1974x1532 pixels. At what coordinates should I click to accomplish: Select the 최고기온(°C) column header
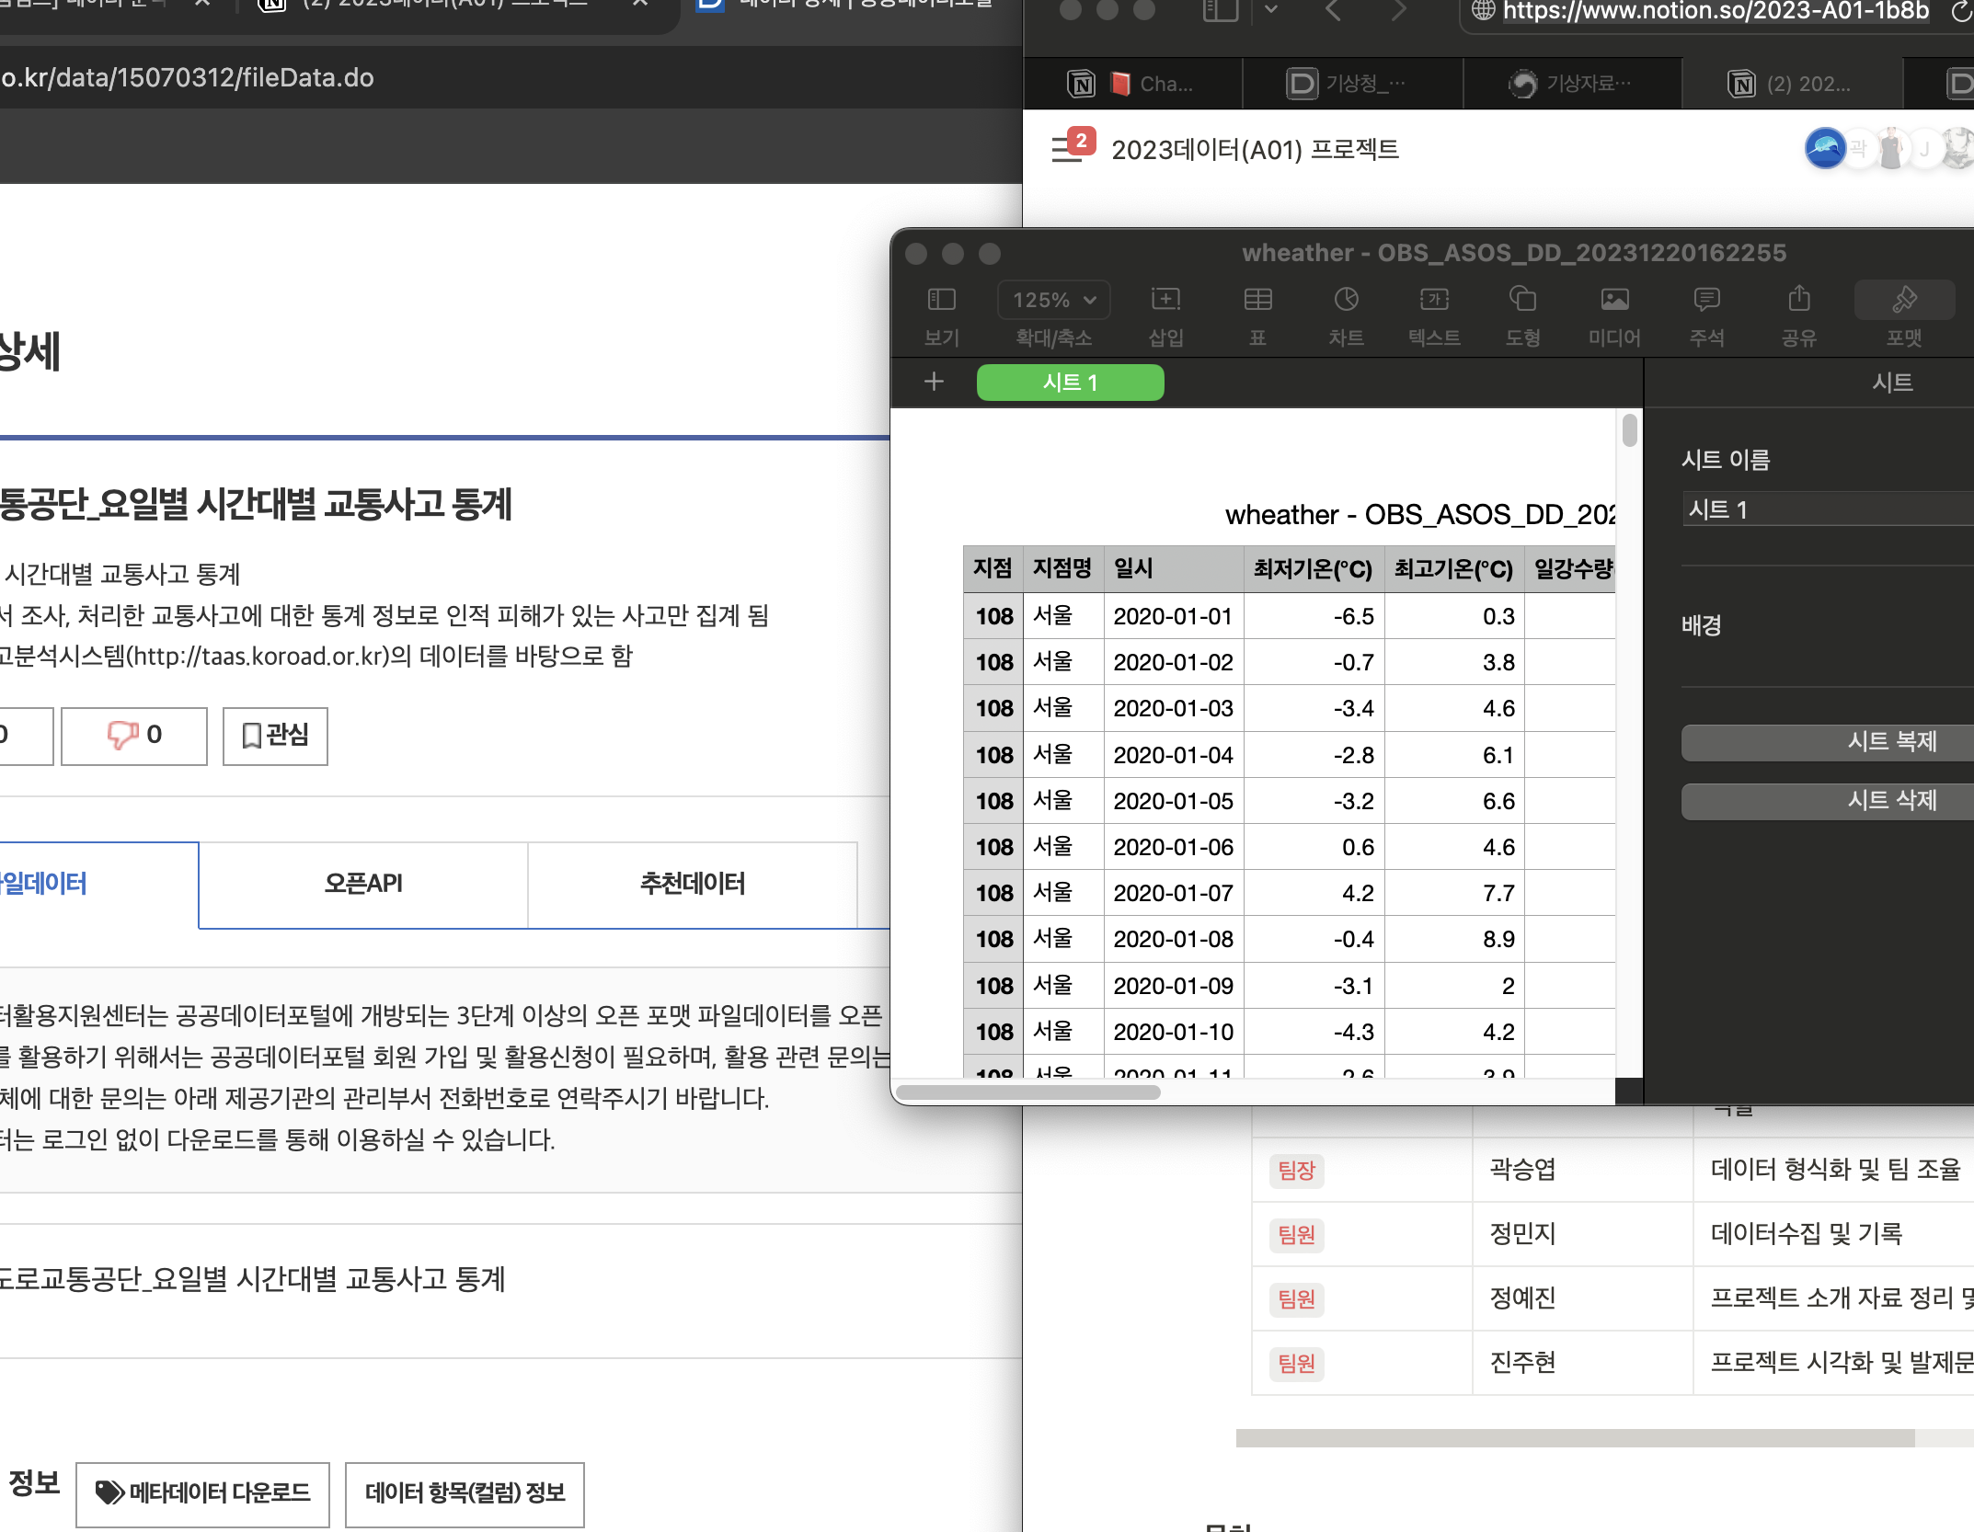[x=1454, y=568]
